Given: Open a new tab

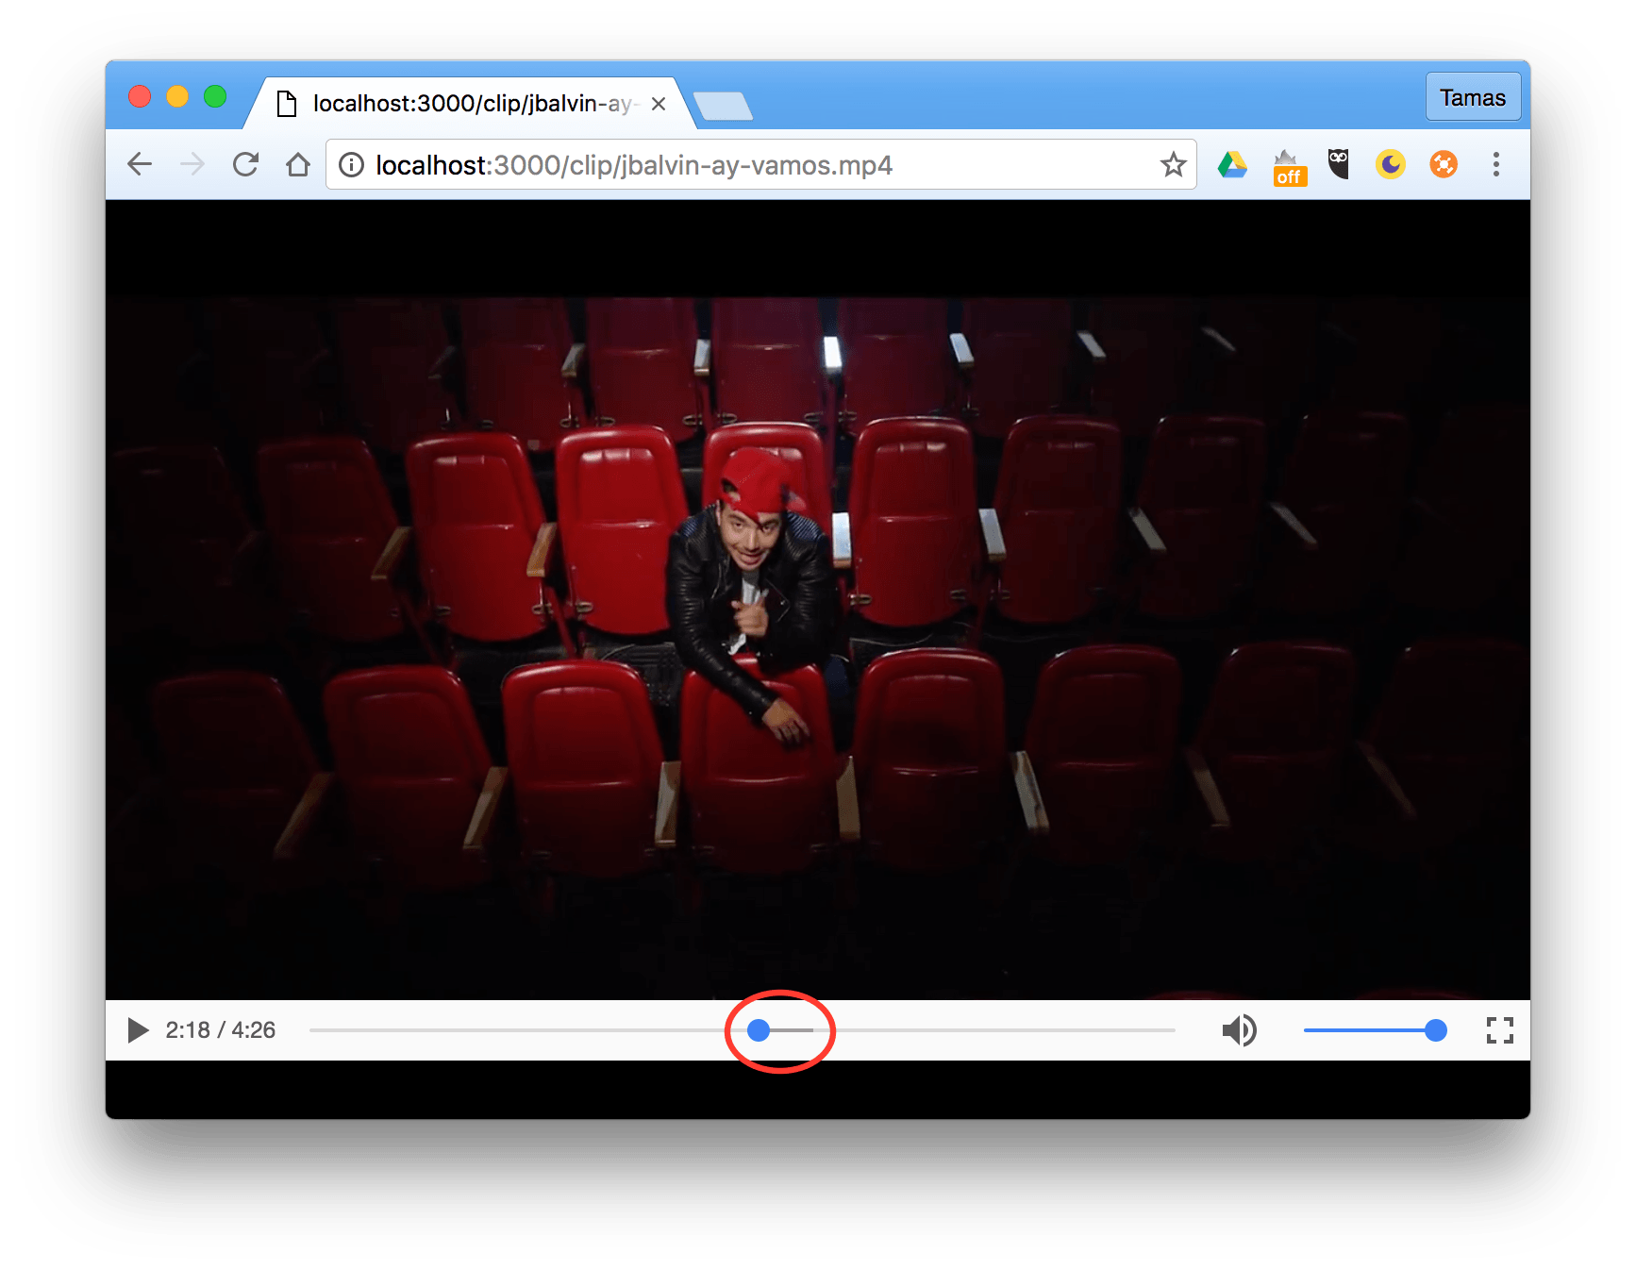Looking at the screenshot, I should tap(723, 106).
